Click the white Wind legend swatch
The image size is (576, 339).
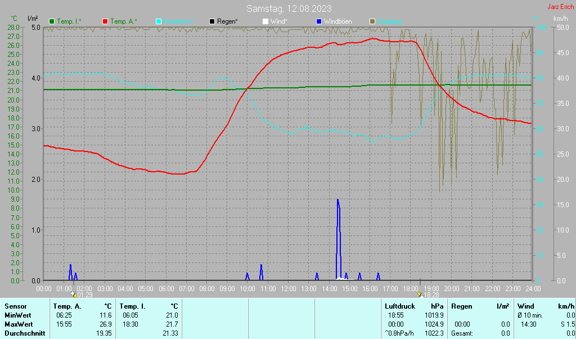[x=265, y=22]
